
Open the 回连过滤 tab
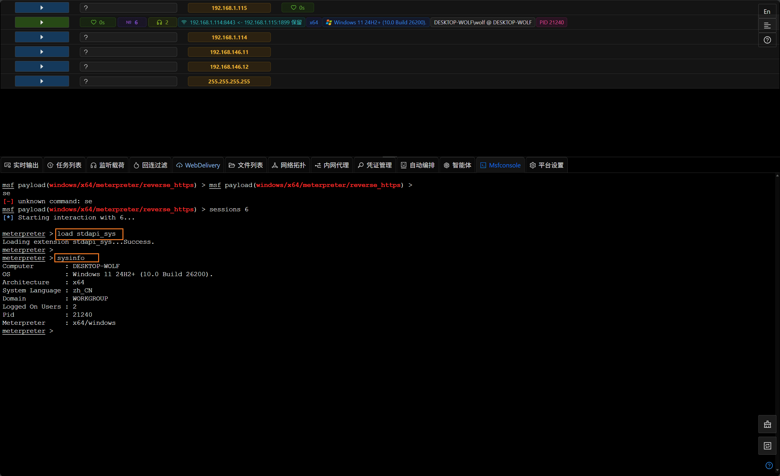tap(150, 165)
